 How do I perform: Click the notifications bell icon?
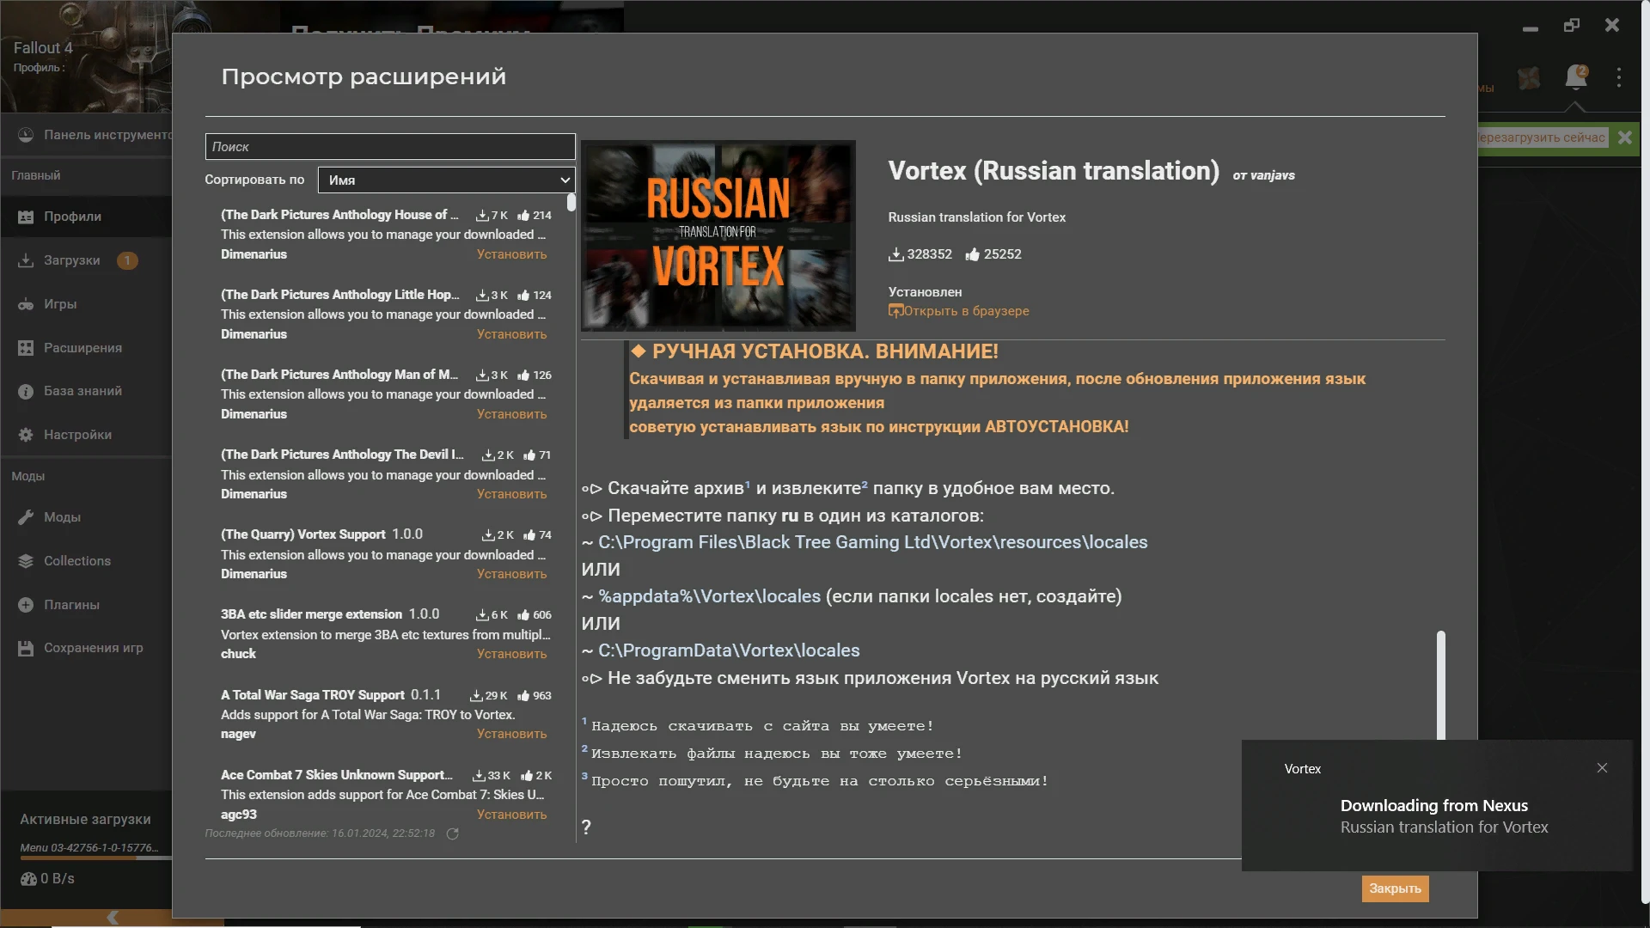(1576, 77)
